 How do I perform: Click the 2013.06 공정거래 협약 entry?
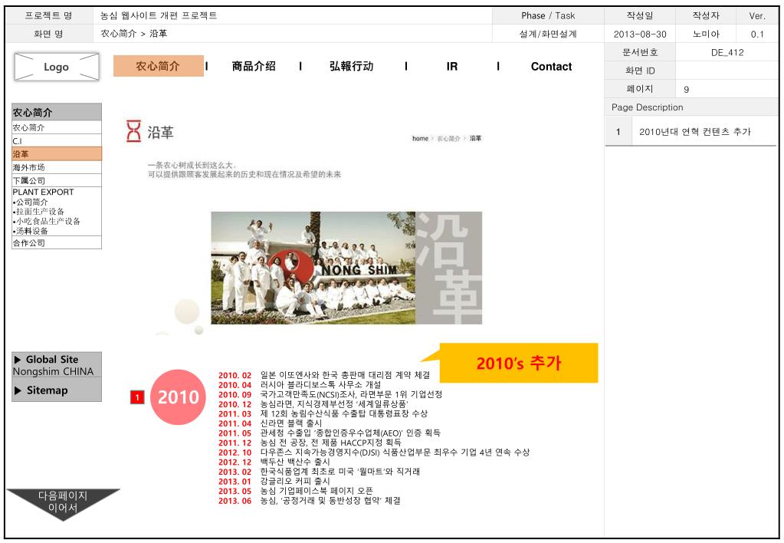click(310, 501)
